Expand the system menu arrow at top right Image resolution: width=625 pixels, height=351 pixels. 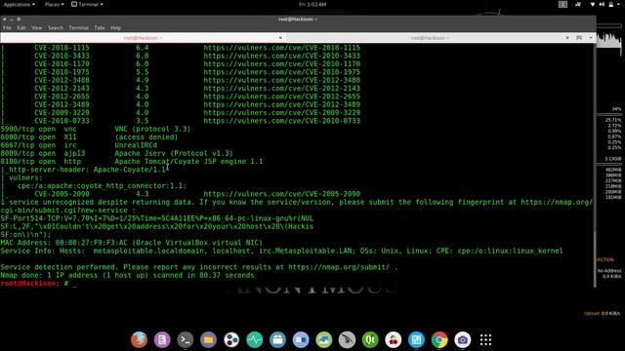pyautogui.click(x=619, y=4)
